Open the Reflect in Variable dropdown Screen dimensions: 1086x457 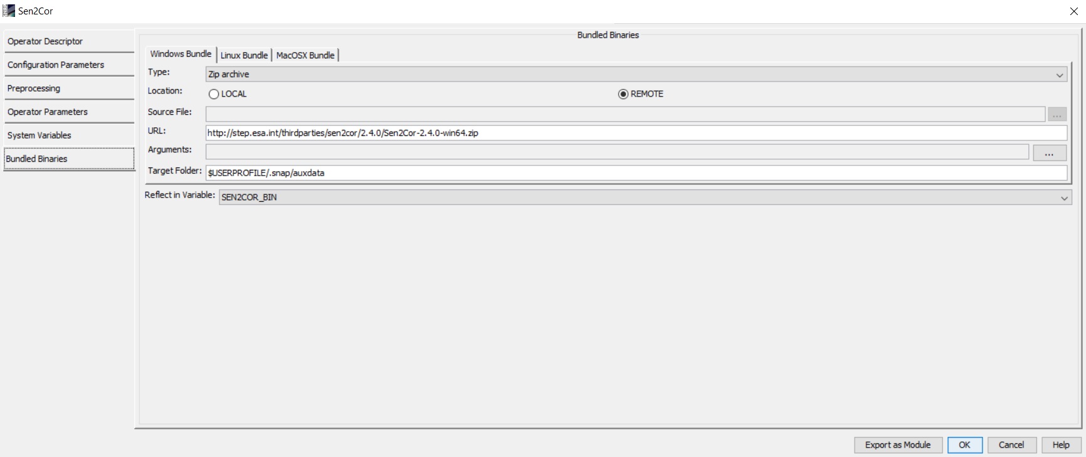(645, 197)
